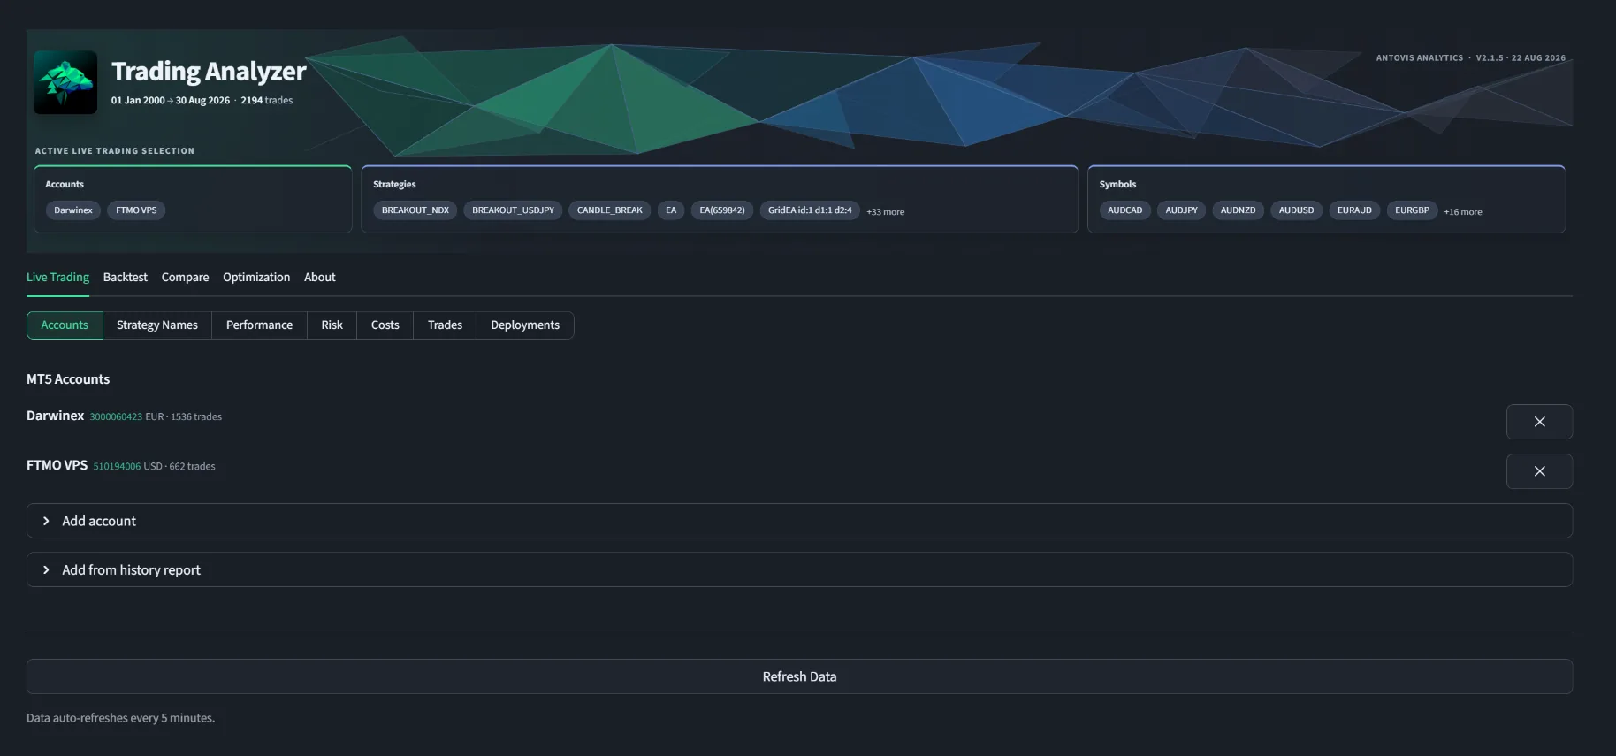
Task: Select the Risk sub-tab
Action: click(332, 325)
